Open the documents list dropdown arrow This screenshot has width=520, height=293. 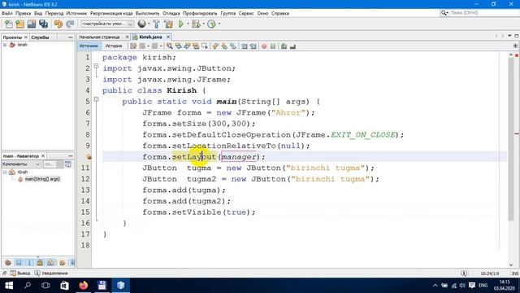(509, 36)
